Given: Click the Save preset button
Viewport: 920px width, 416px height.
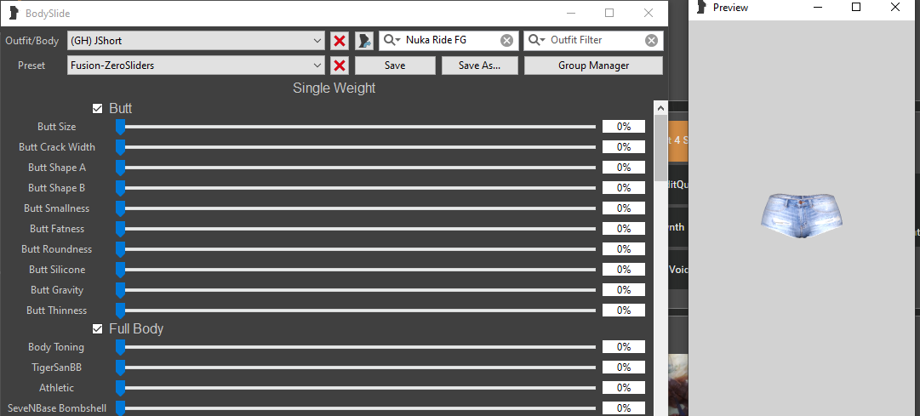Looking at the screenshot, I should pyautogui.click(x=395, y=66).
